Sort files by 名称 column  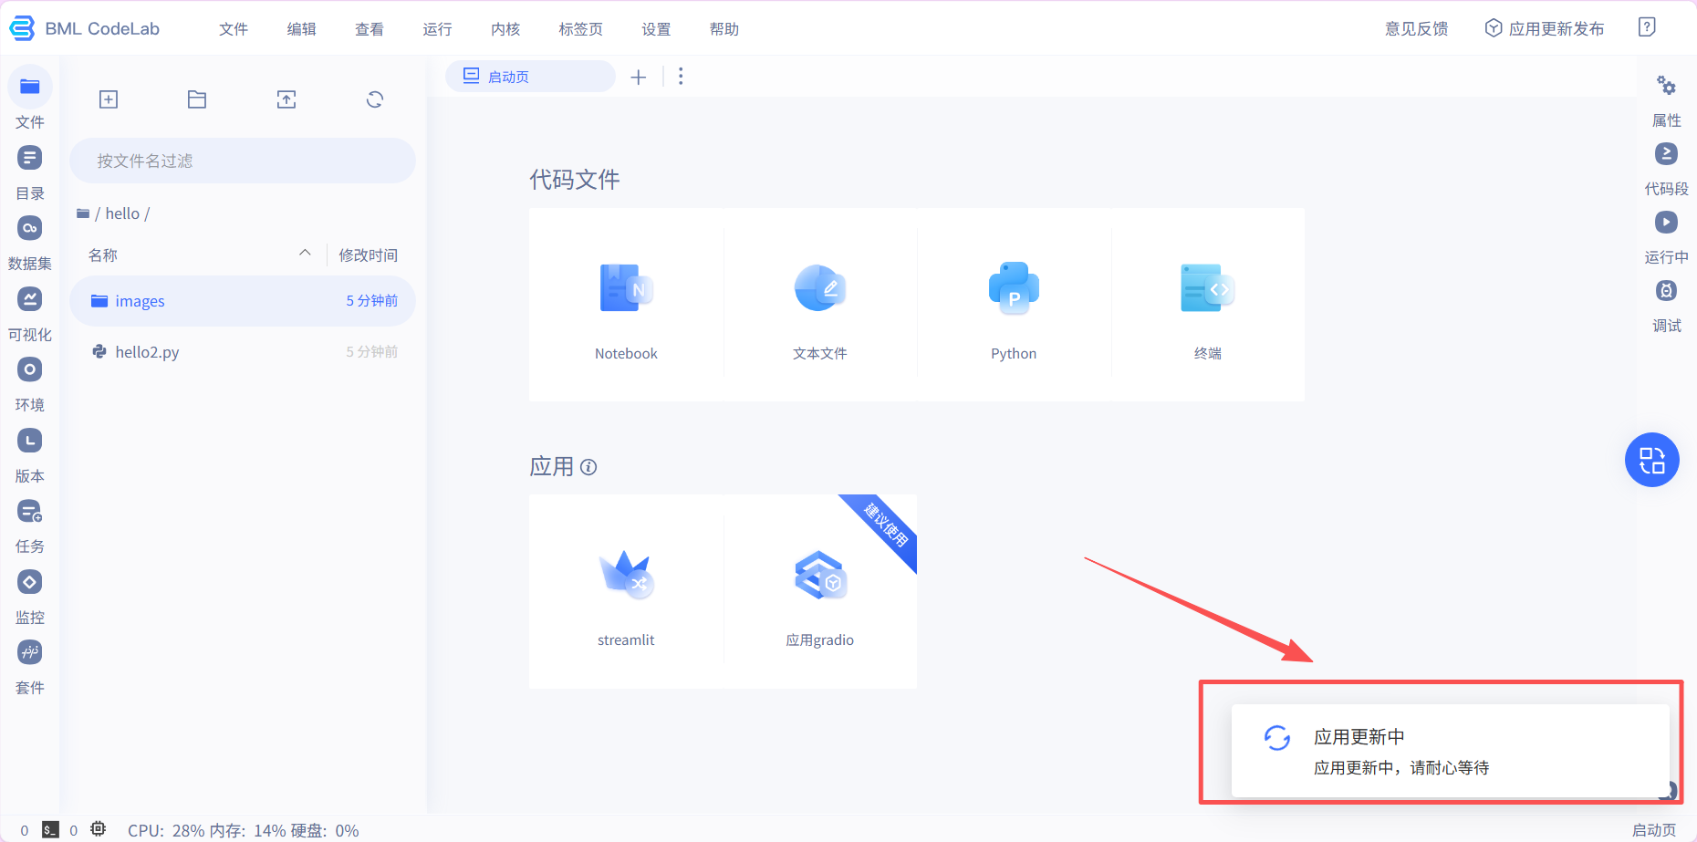point(103,255)
